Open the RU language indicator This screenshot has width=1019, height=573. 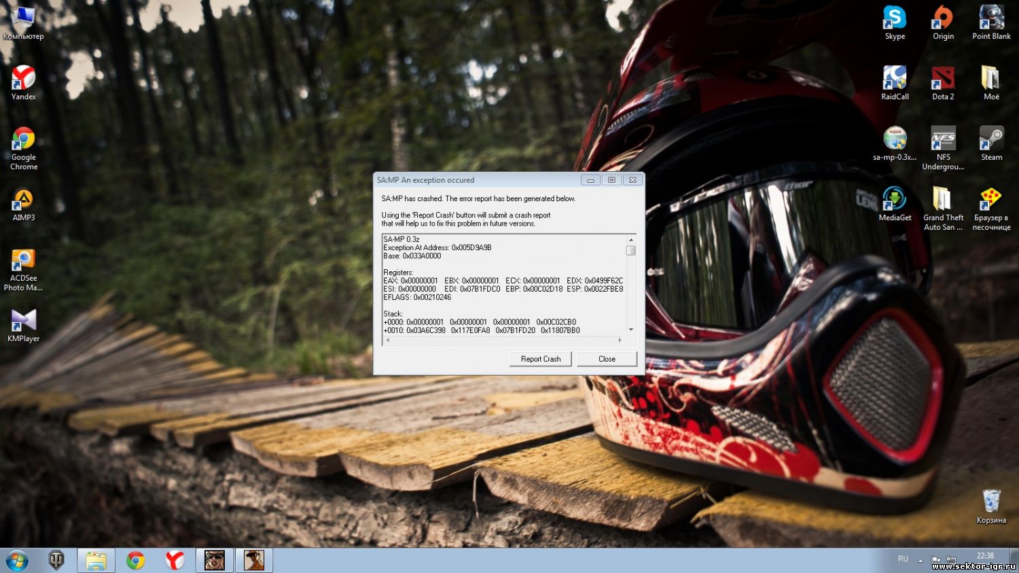tap(903, 559)
